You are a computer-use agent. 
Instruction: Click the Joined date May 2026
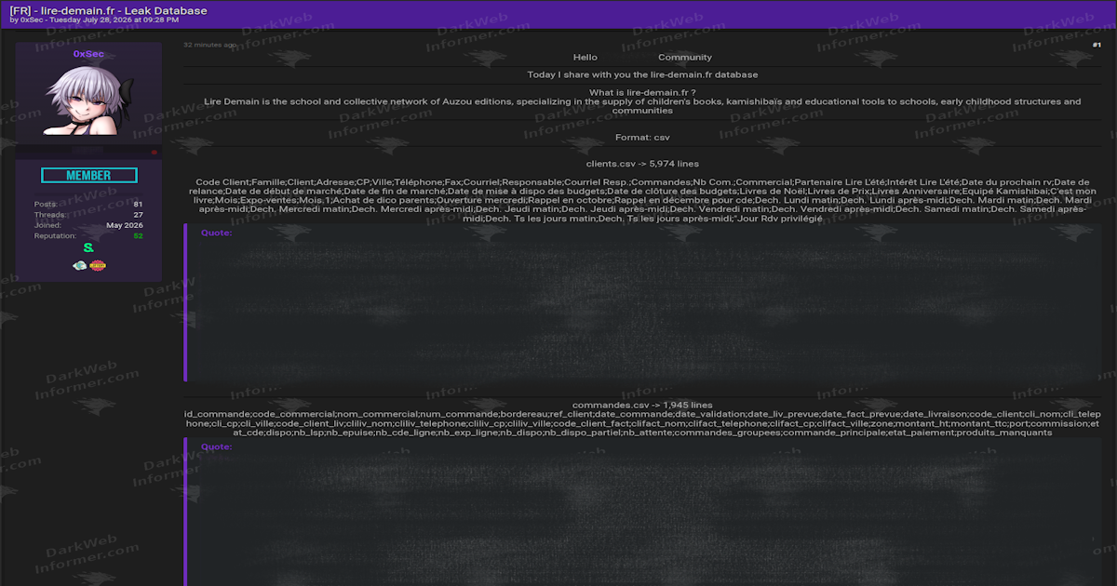tap(125, 225)
